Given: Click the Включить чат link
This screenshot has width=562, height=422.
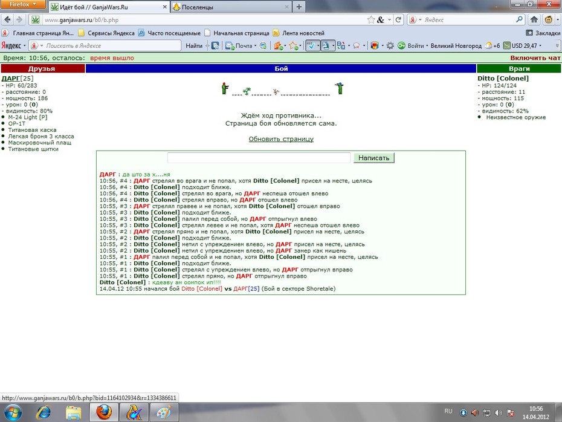Looking at the screenshot, I should click(535, 57).
